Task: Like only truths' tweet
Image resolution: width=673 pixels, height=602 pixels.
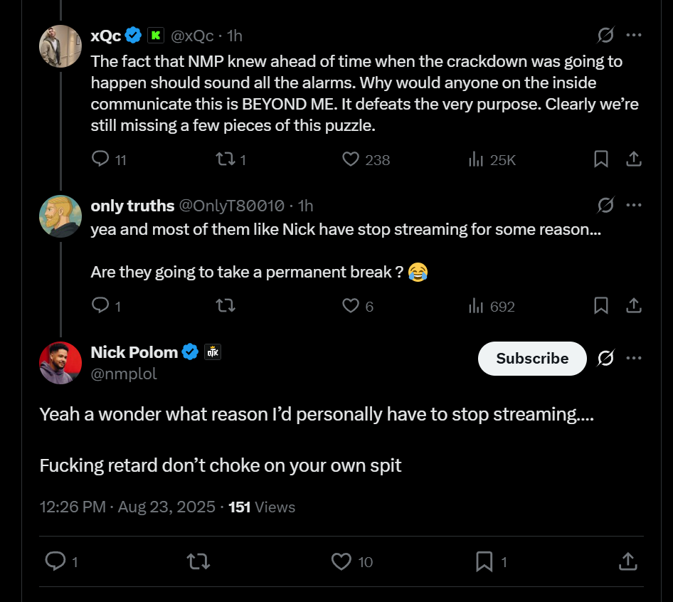Action: click(351, 306)
